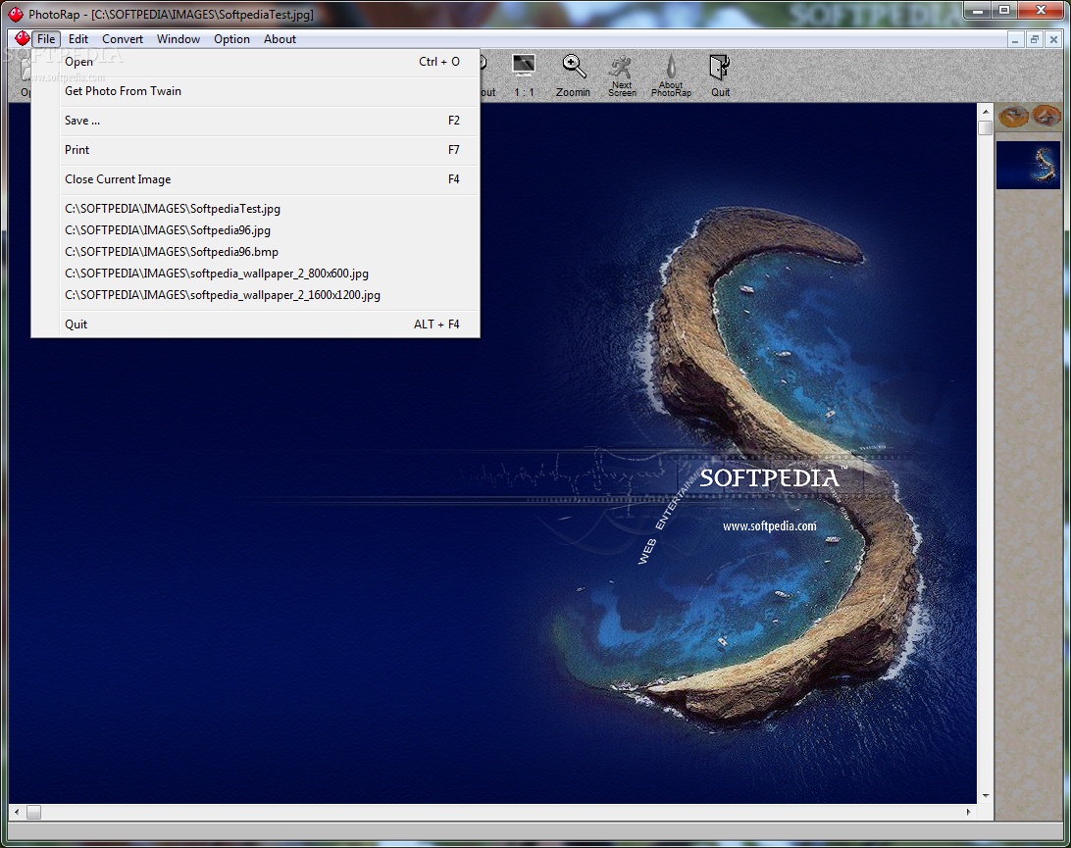
Task: Choose Open from the File menu
Action: tap(255, 62)
